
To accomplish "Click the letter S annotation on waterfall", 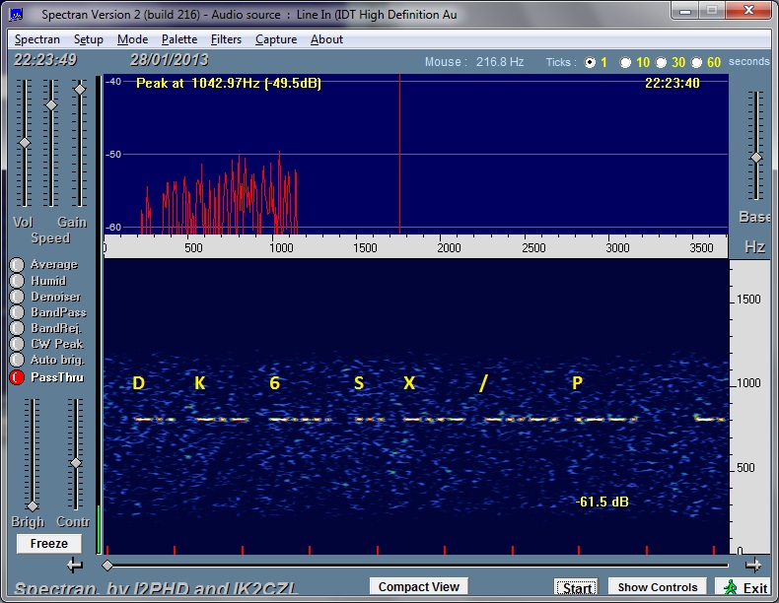I will click(x=359, y=383).
